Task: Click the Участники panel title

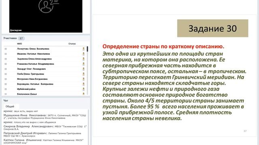Action: (x=10, y=38)
